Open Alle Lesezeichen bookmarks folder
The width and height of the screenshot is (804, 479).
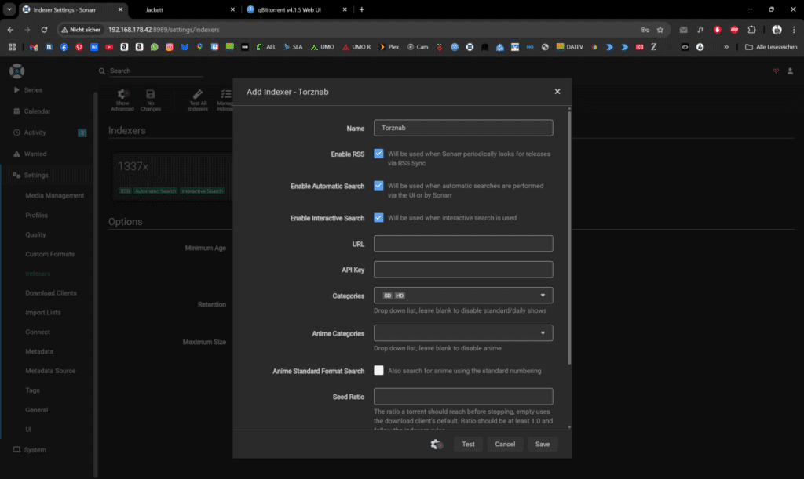(x=771, y=47)
